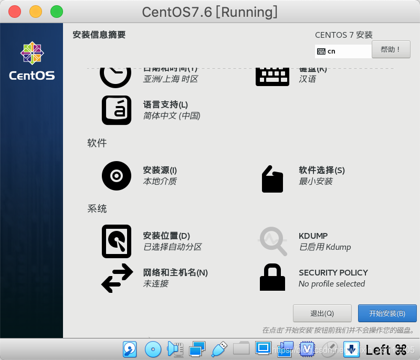Open network and hostname (网络和主机名) arrows icon
Viewport: 420px width, 360px height.
117,278
